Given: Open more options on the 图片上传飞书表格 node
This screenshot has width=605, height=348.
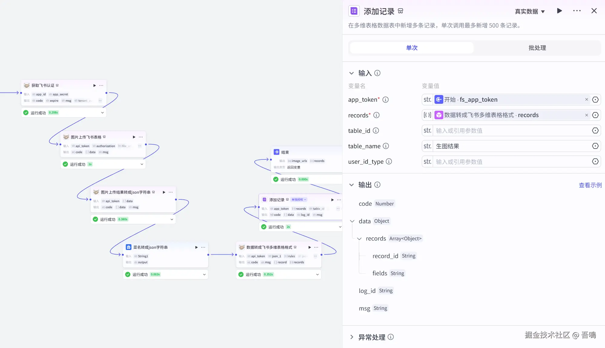Looking at the screenshot, I should coord(141,137).
